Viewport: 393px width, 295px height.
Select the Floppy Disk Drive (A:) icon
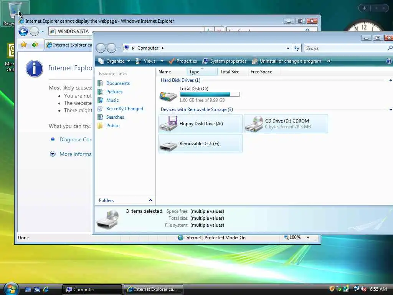(169, 123)
